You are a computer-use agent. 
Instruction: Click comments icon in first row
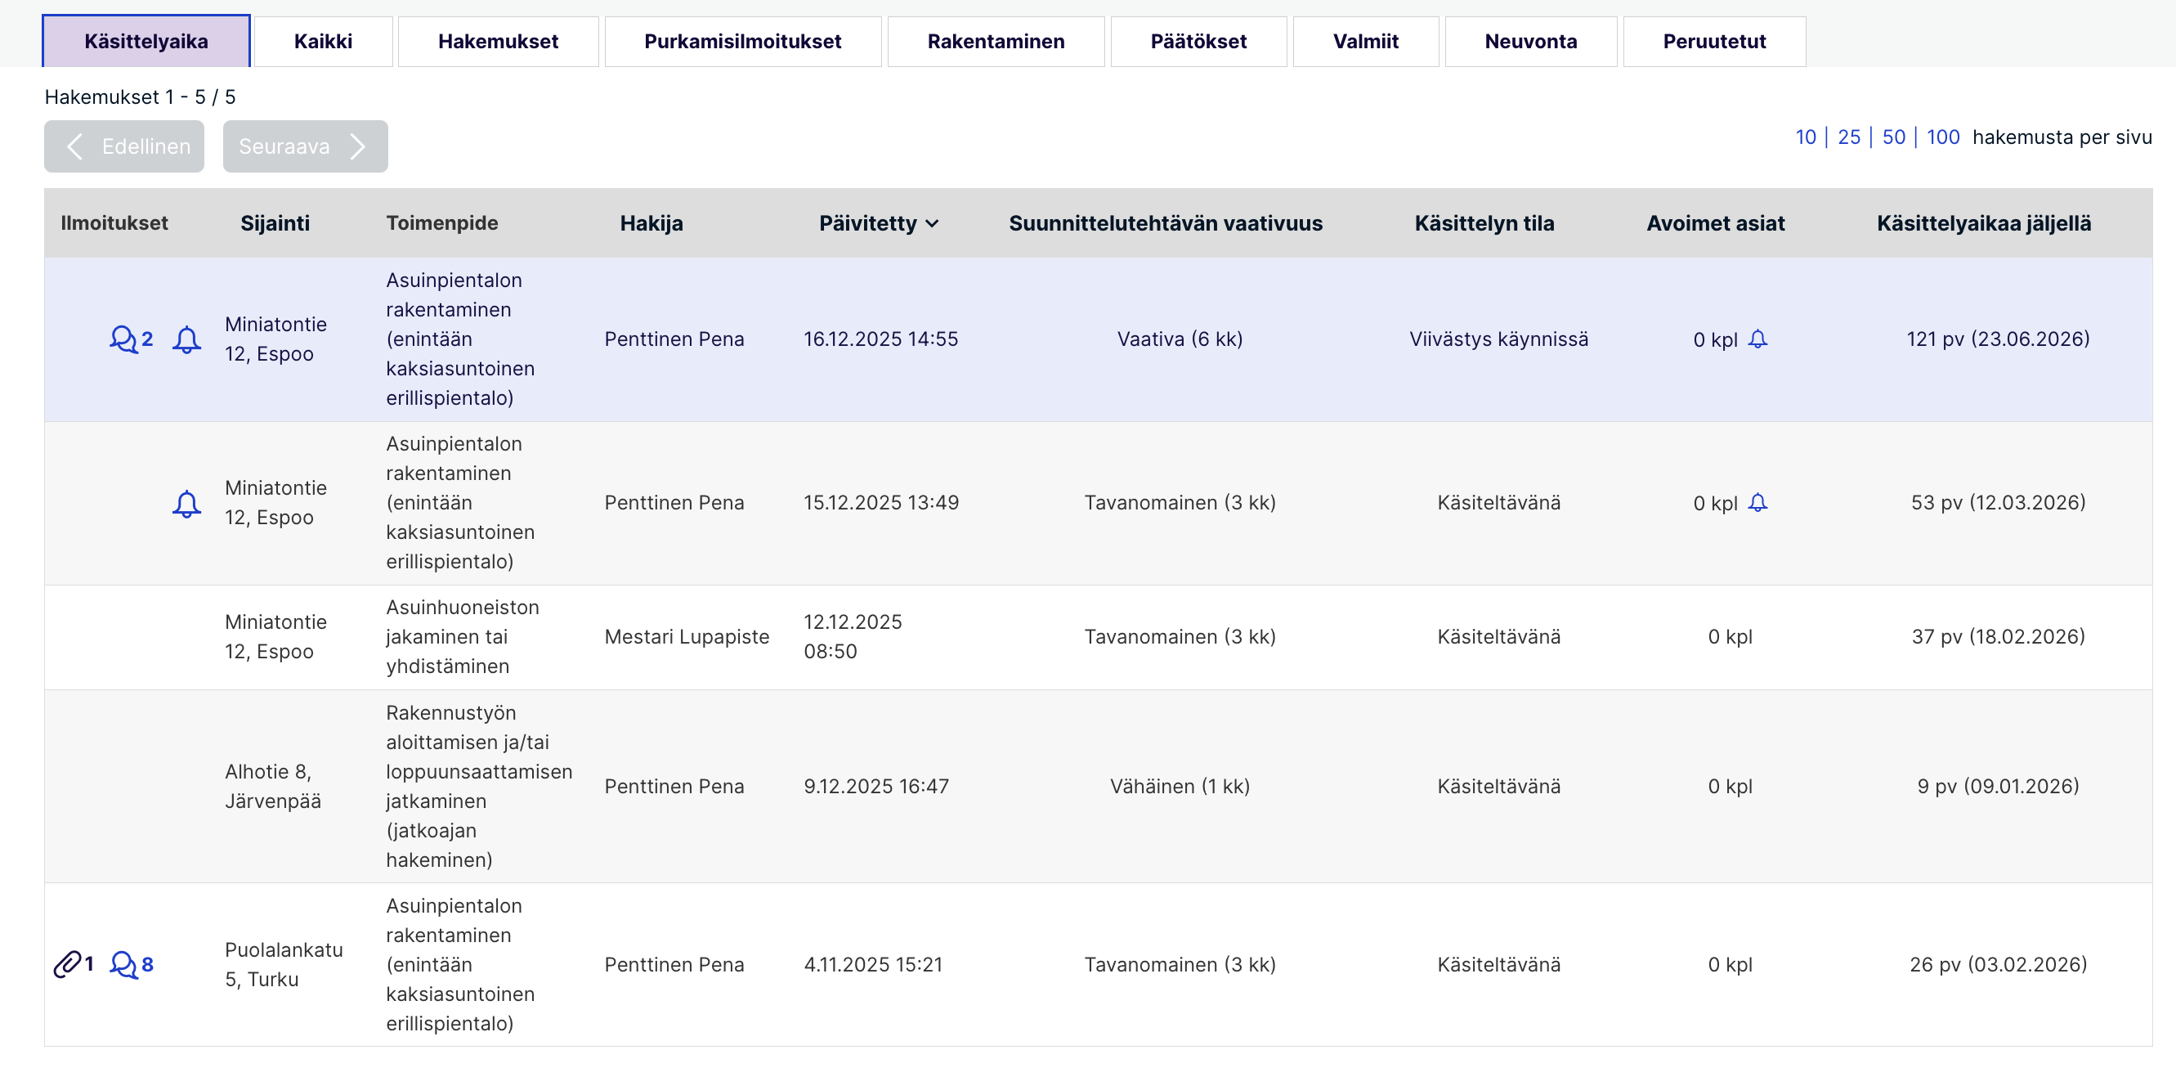(123, 339)
